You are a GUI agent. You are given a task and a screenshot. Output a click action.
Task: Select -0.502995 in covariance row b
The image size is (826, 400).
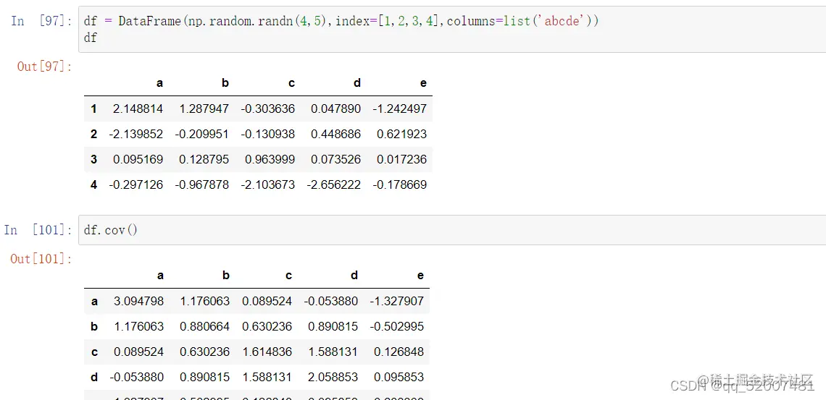tap(396, 326)
